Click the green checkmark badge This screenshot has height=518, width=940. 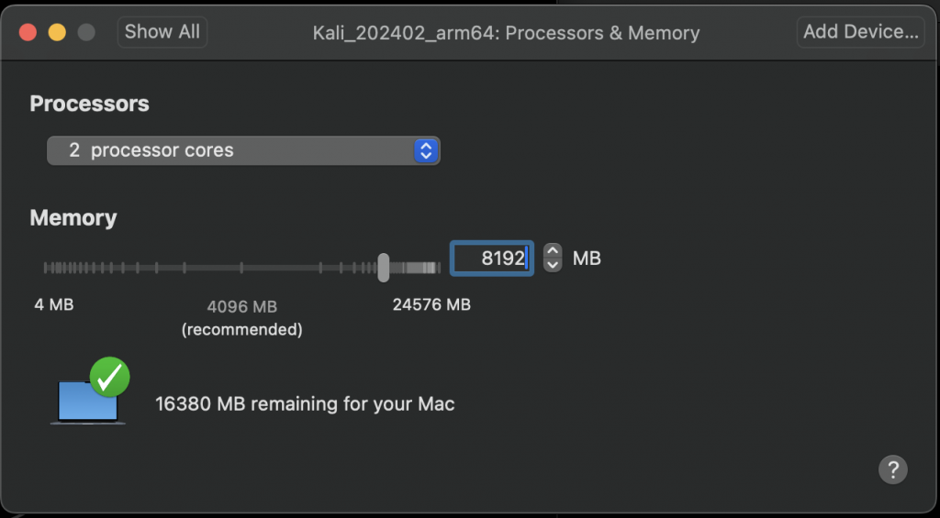(x=110, y=377)
